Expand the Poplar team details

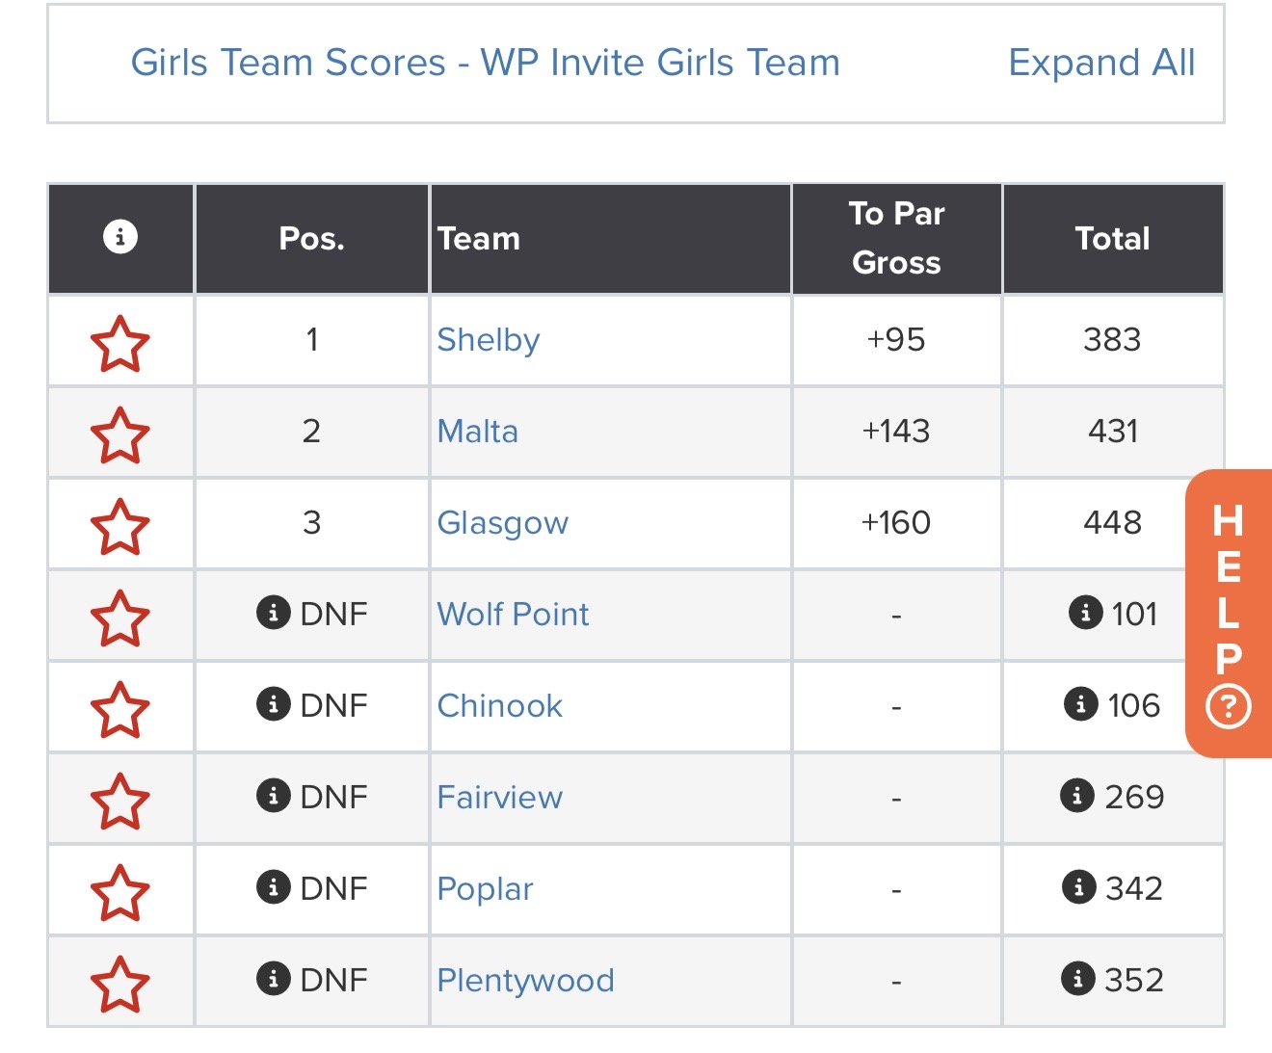click(x=485, y=888)
